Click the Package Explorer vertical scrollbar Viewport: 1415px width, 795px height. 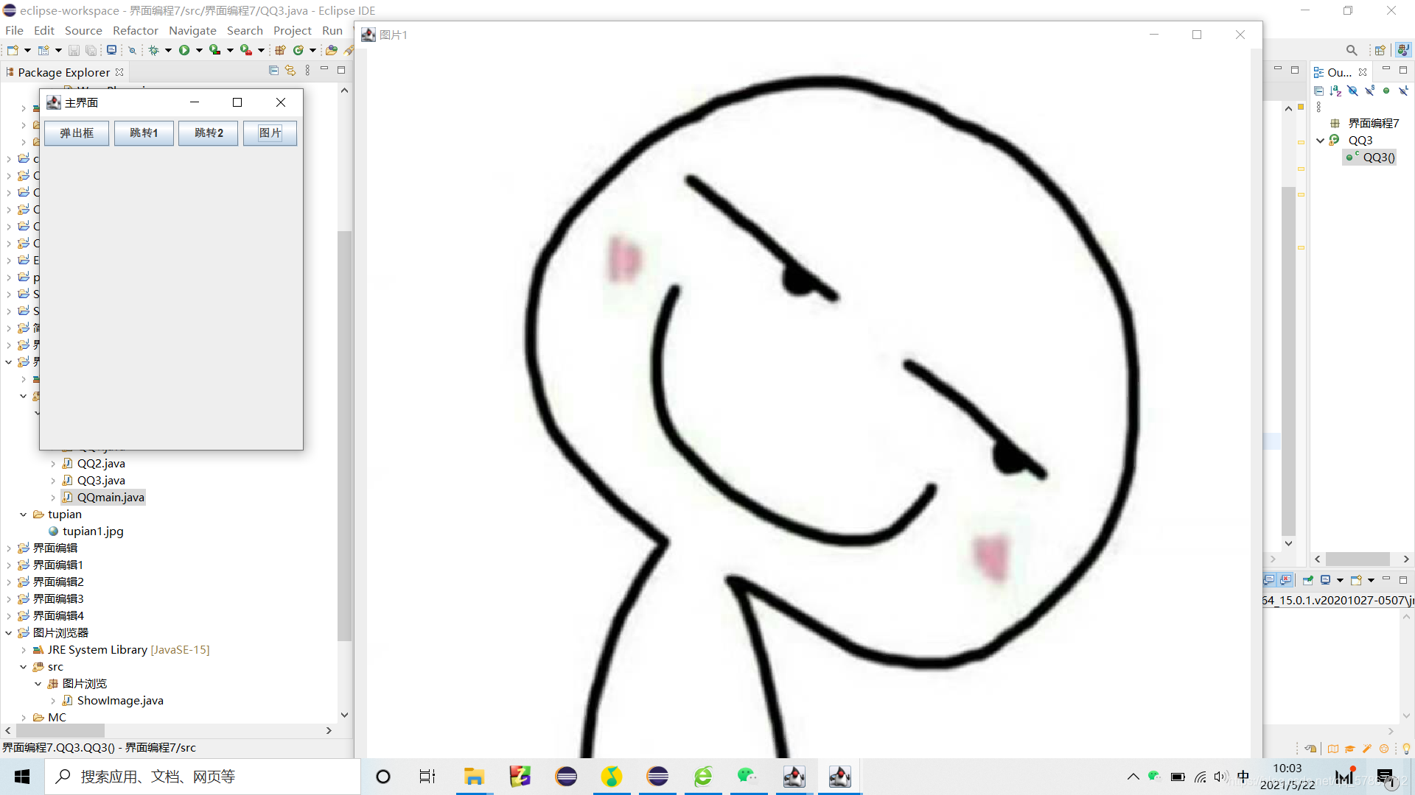pos(344,434)
